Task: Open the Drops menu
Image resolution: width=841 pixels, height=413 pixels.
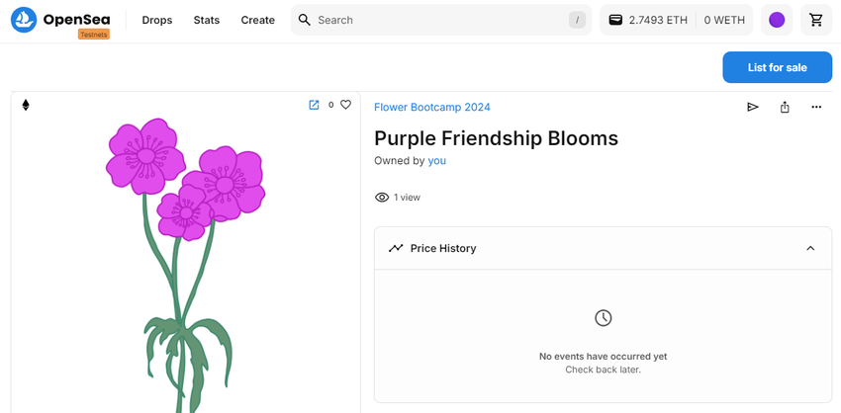Action: [156, 20]
